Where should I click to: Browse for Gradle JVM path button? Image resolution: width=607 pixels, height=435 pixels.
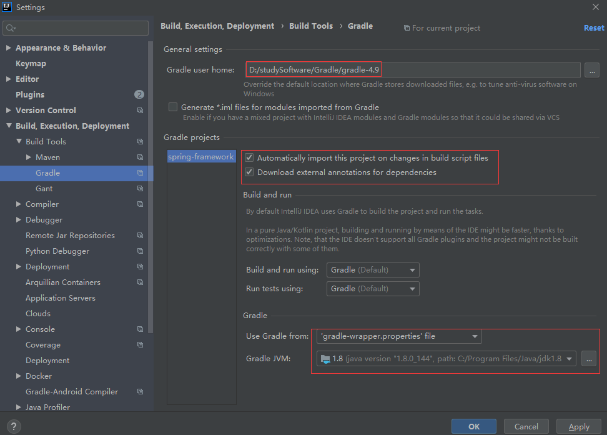tap(588, 359)
